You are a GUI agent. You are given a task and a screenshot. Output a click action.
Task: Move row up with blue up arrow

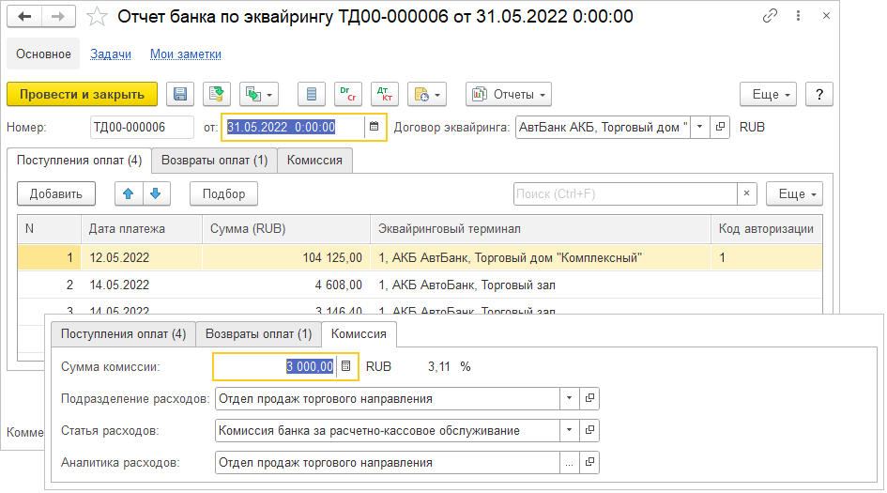pos(129,193)
